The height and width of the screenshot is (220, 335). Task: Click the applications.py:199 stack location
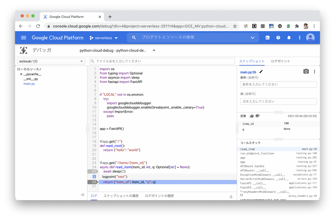click(x=303, y=187)
